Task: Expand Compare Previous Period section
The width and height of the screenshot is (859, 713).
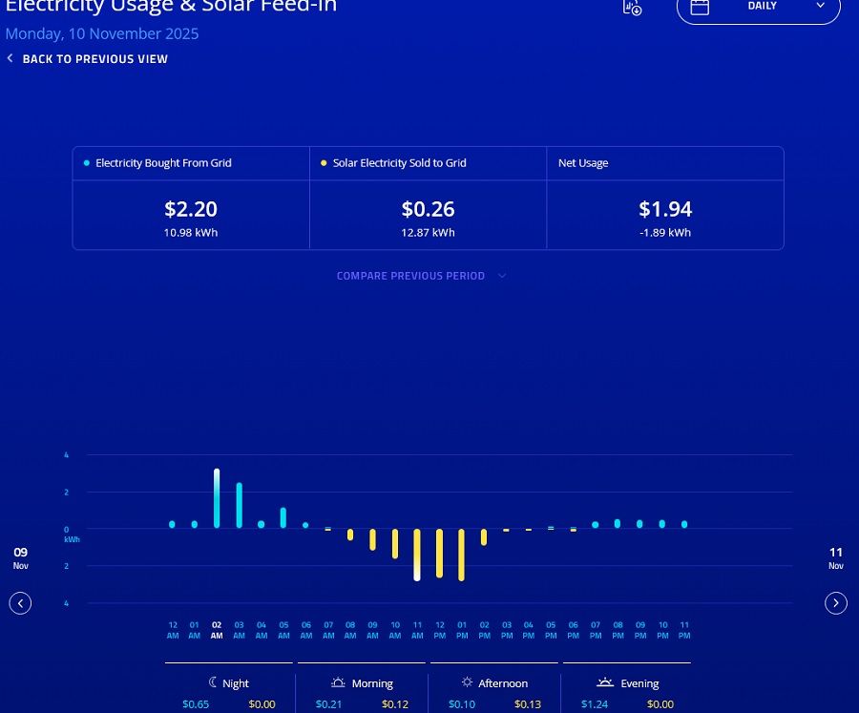Action: [410, 276]
